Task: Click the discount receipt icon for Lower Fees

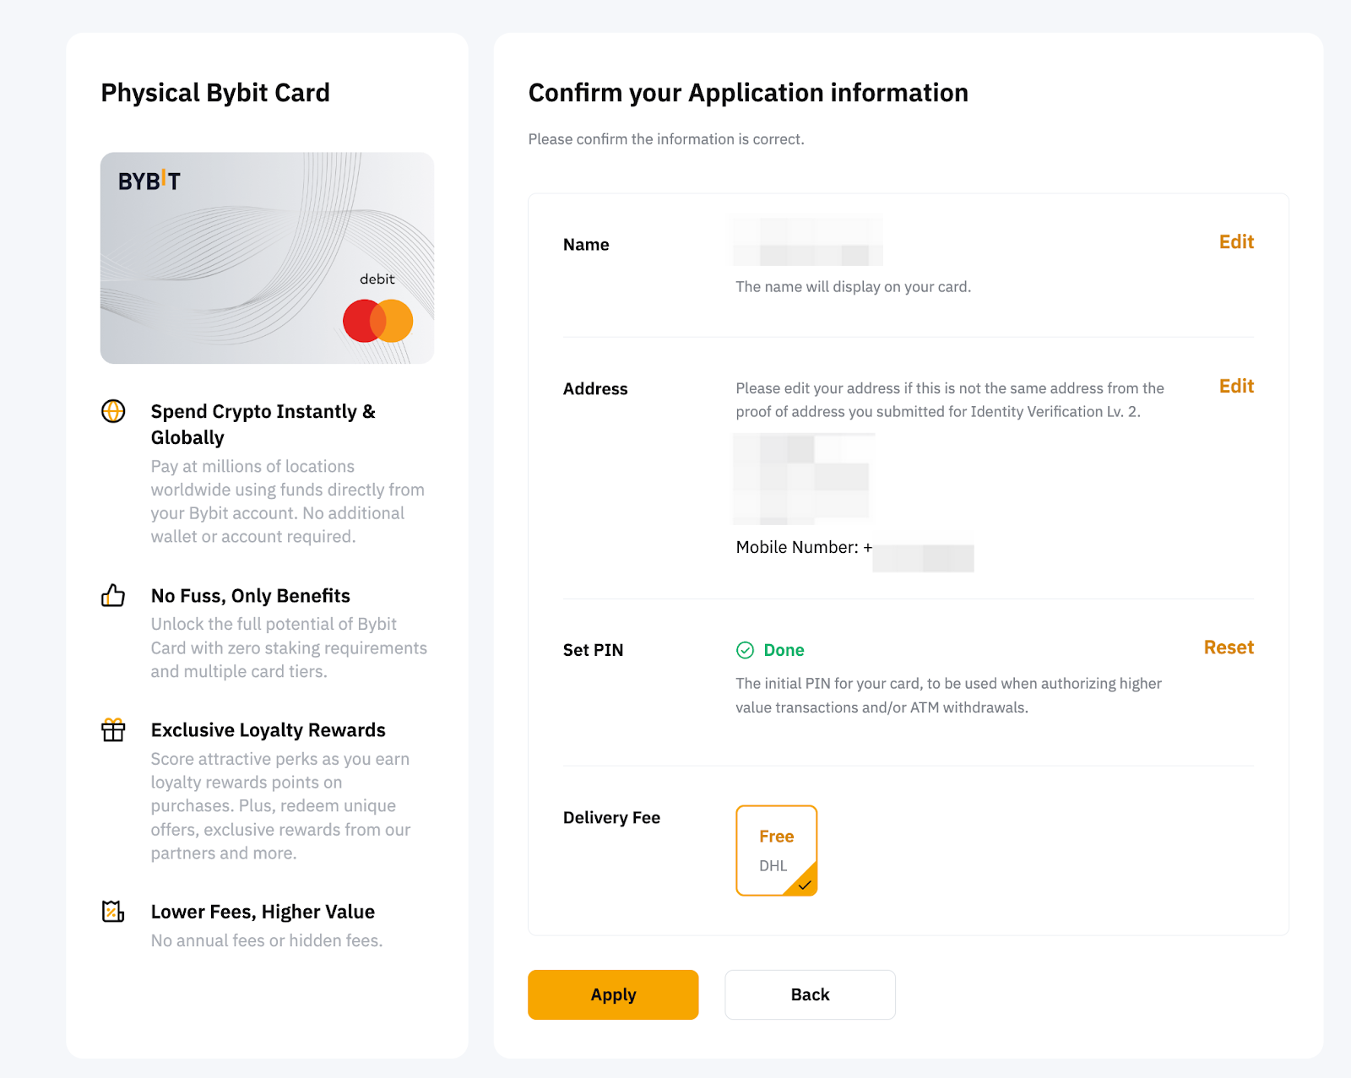Action: (x=113, y=912)
